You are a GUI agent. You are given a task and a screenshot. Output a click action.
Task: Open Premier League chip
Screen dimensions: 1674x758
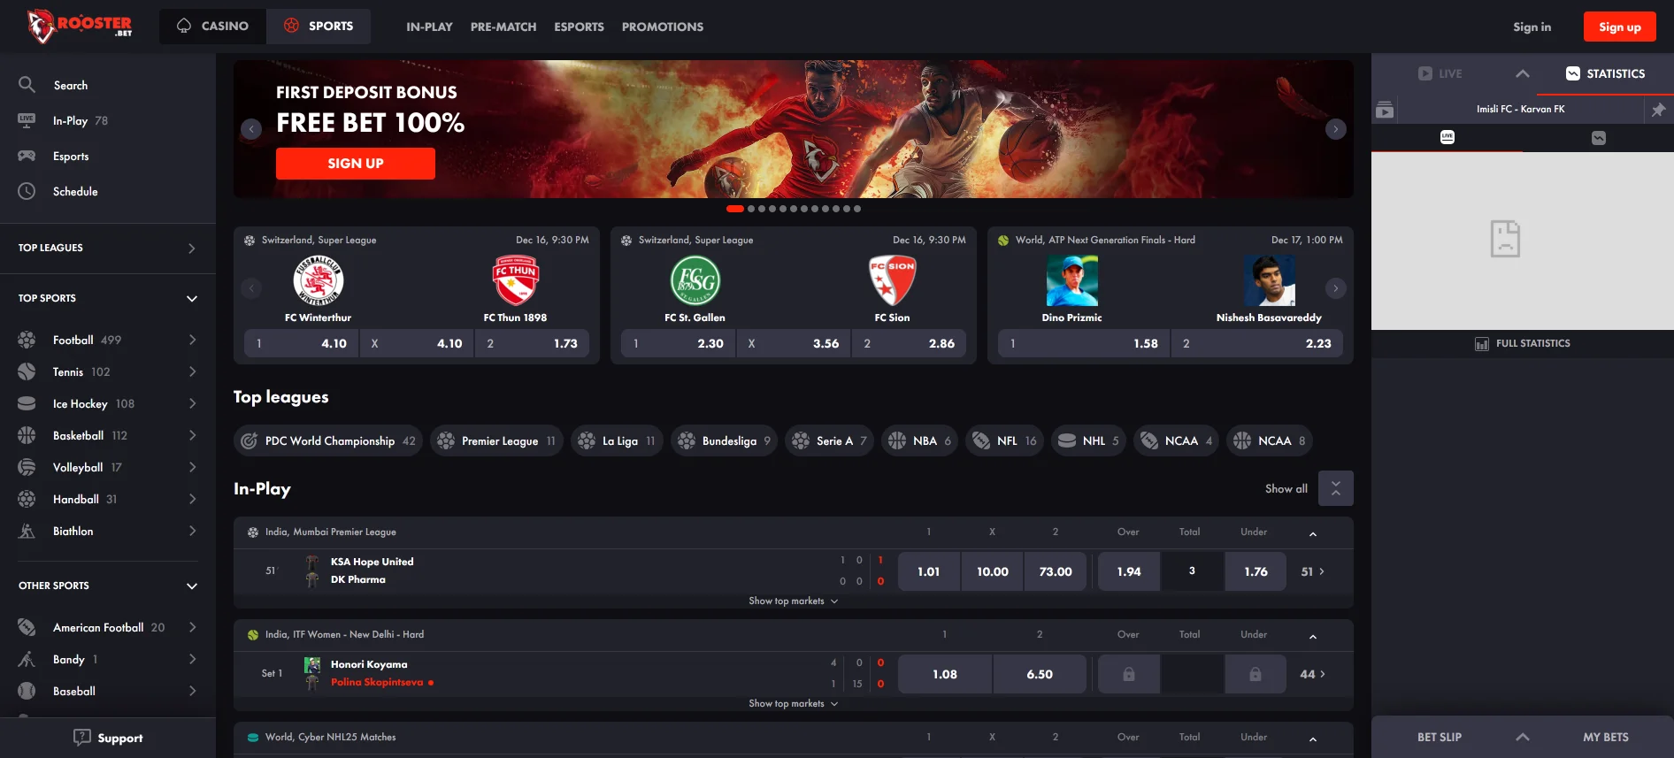coord(496,440)
